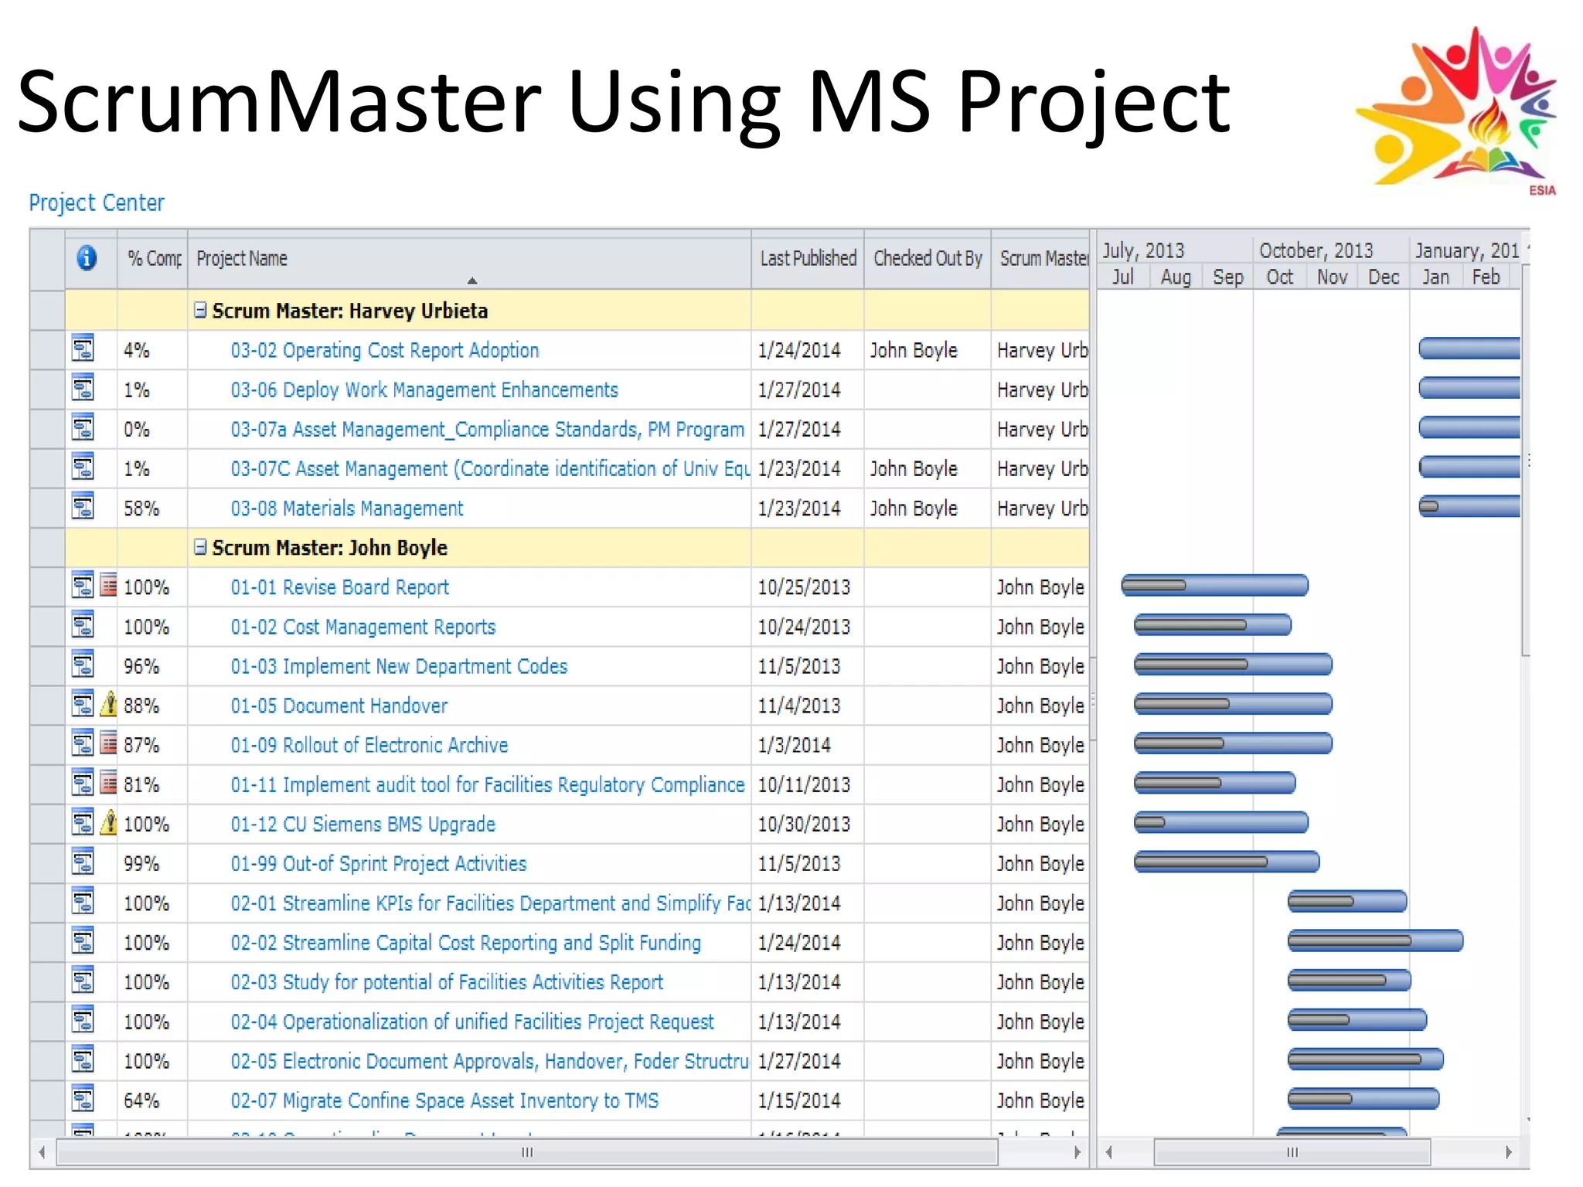
Task: Click the grid scroll right arrow
Action: click(1077, 1152)
